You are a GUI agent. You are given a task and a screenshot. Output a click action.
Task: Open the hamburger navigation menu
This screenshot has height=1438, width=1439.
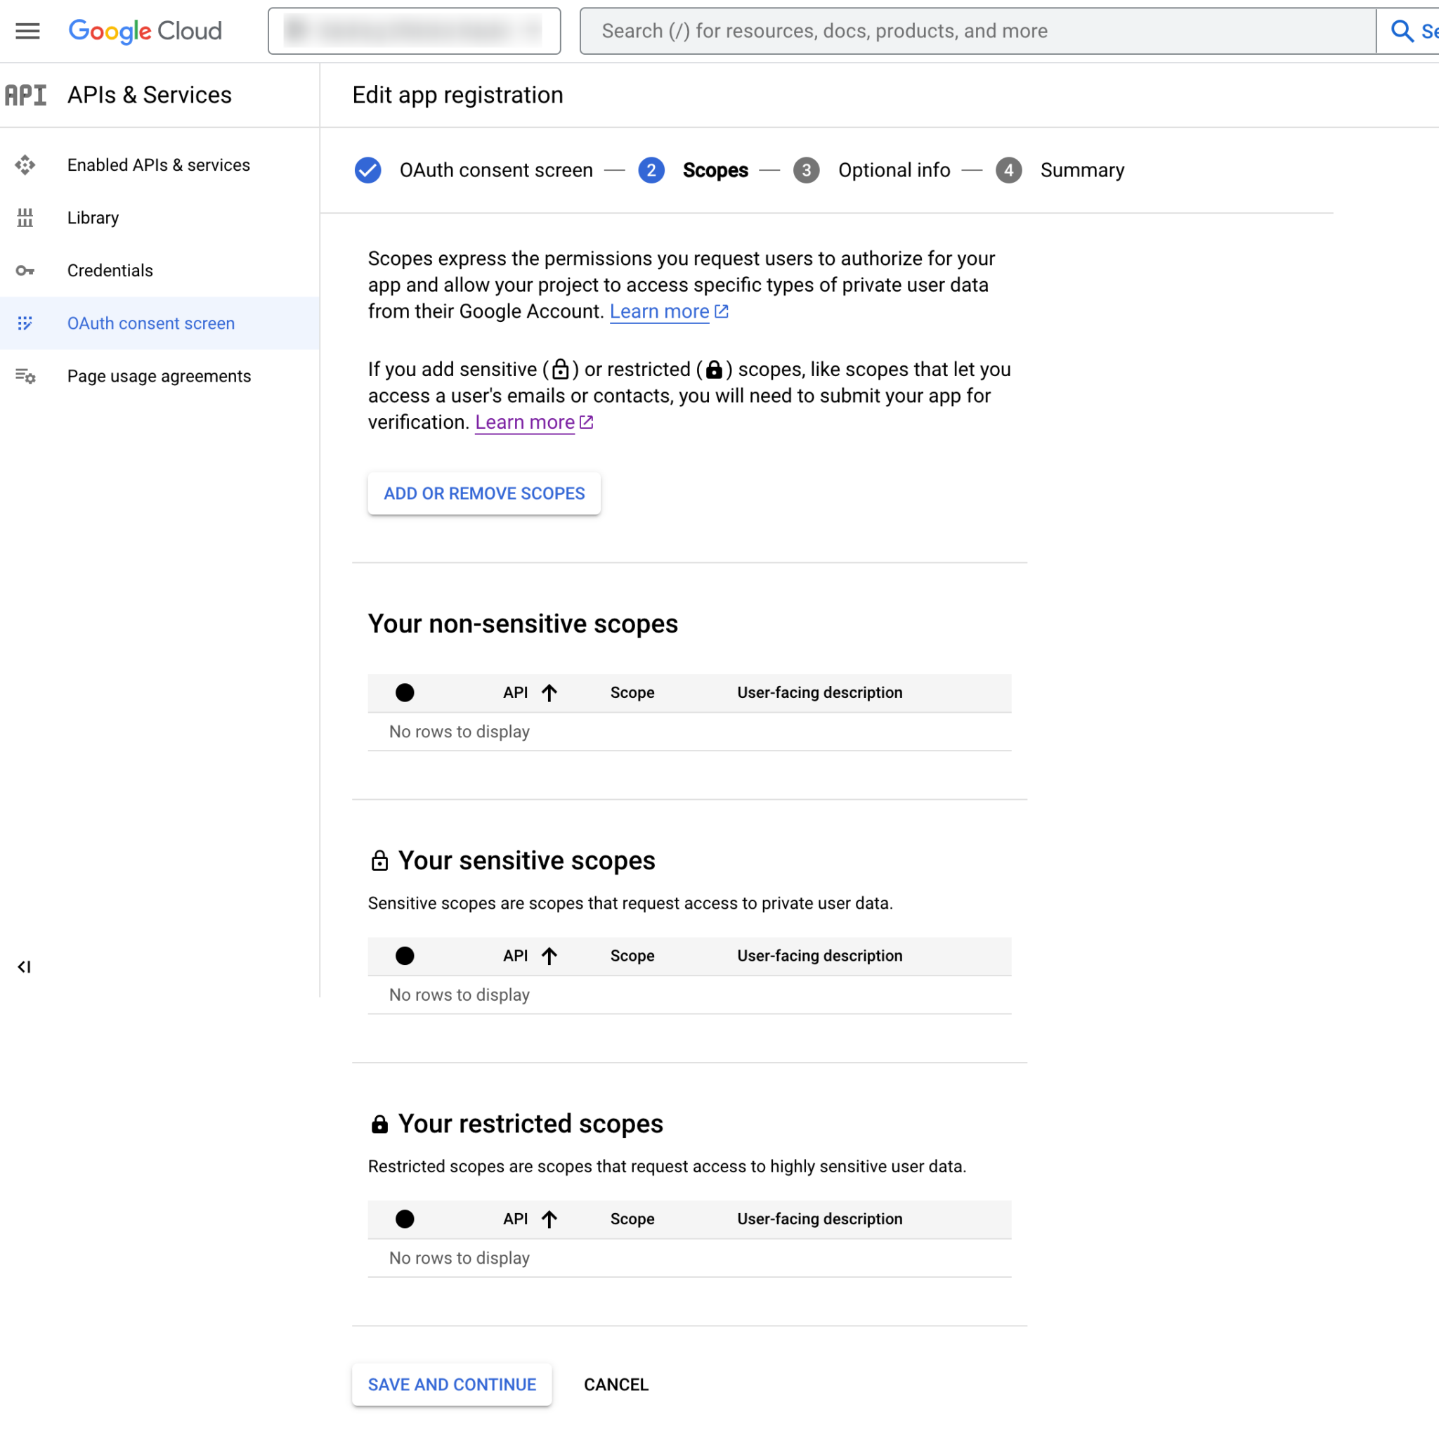pyautogui.click(x=27, y=30)
